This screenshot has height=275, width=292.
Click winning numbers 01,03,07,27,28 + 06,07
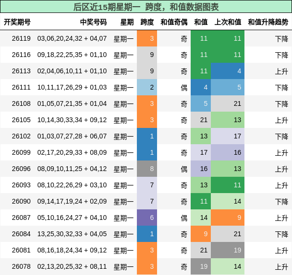tap(72, 136)
